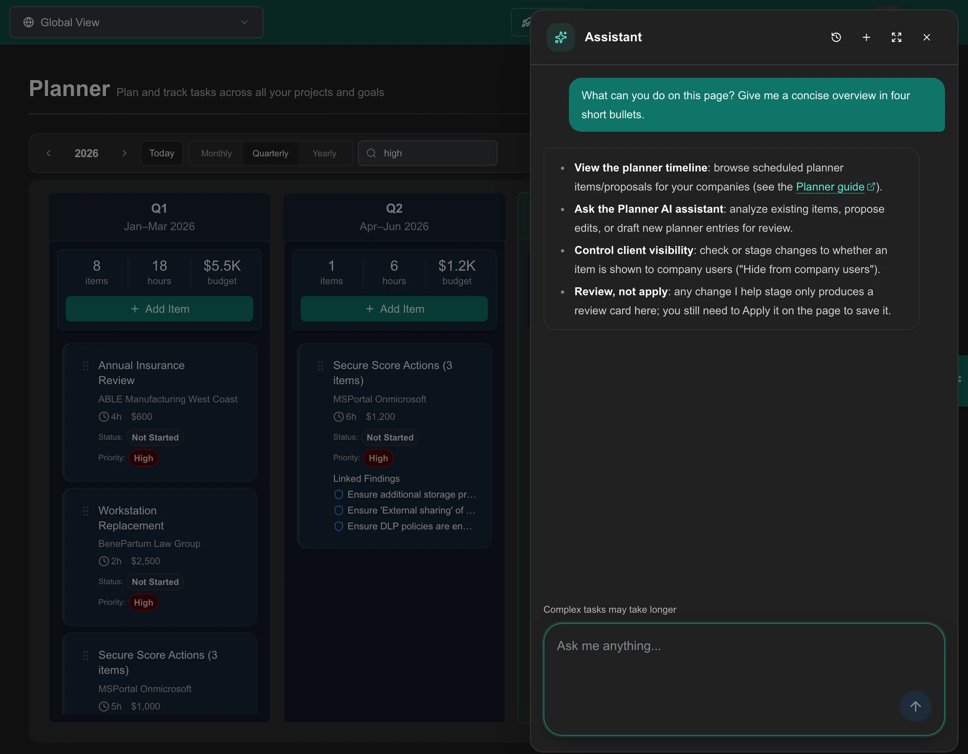Click the '$5.5K budget' summary in Q1
The image size is (968, 754).
222,272
